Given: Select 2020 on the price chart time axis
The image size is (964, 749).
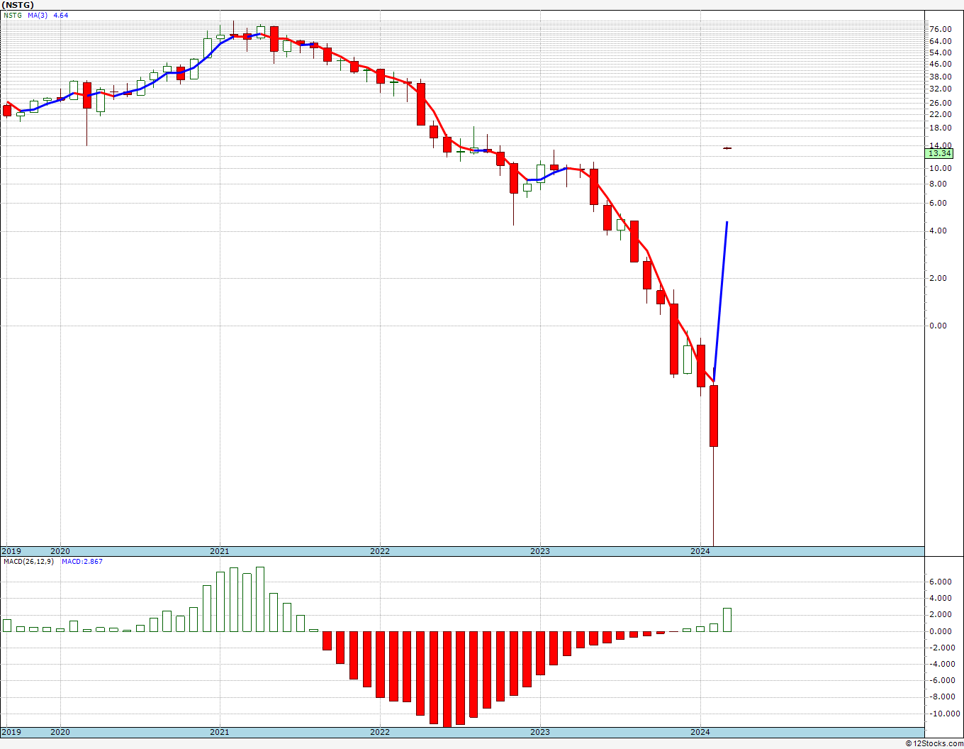Looking at the screenshot, I should (60, 551).
